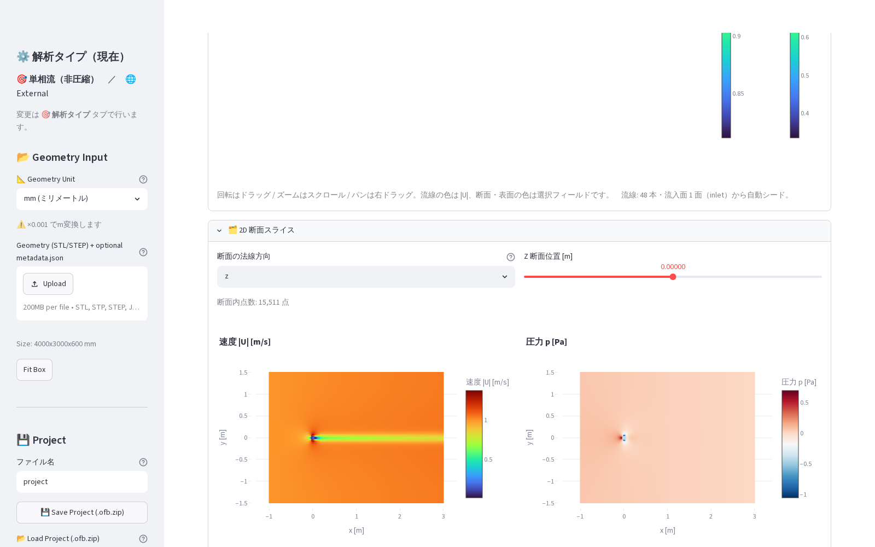Viewport: 875px width, 547px height.
Task: Click the folder icon in Geometry Input heading
Action: 23,158
